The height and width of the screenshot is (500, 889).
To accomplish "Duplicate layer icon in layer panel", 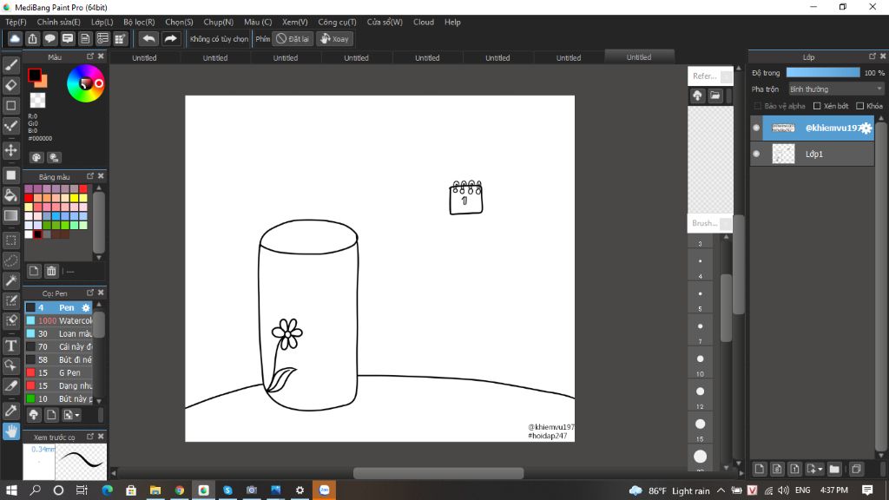I will [x=856, y=469].
